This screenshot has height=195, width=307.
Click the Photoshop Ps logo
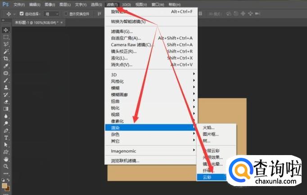(x=5, y=4)
